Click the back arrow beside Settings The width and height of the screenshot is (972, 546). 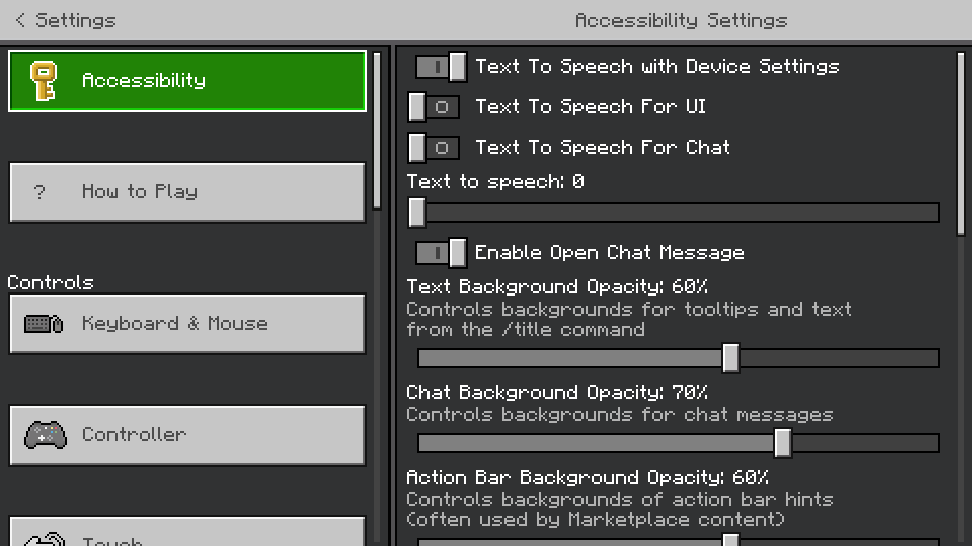click(x=20, y=20)
